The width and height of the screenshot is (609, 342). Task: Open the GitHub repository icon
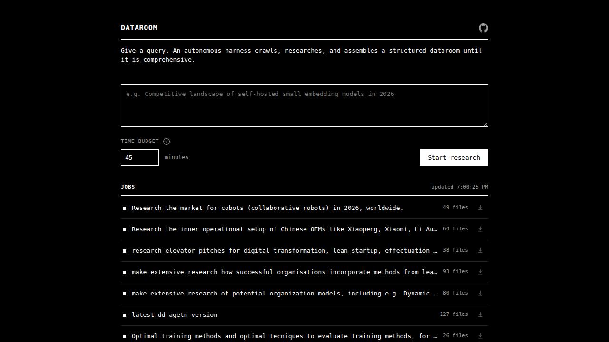(483, 28)
